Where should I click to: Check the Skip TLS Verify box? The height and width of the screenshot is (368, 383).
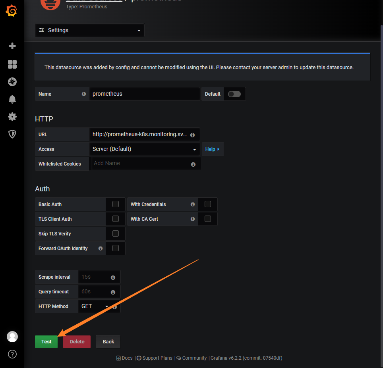click(x=116, y=233)
